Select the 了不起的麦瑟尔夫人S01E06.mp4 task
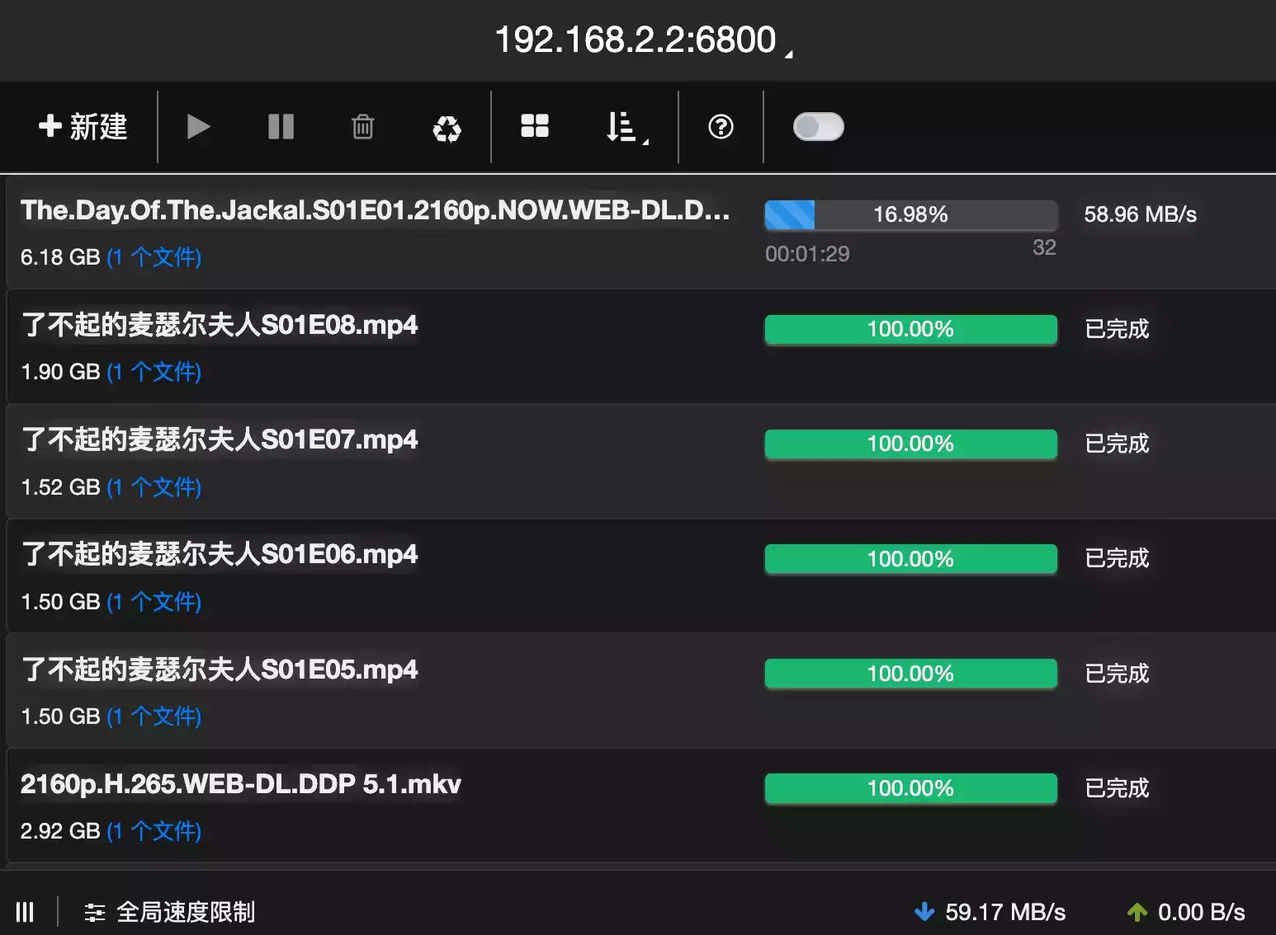 pos(220,554)
